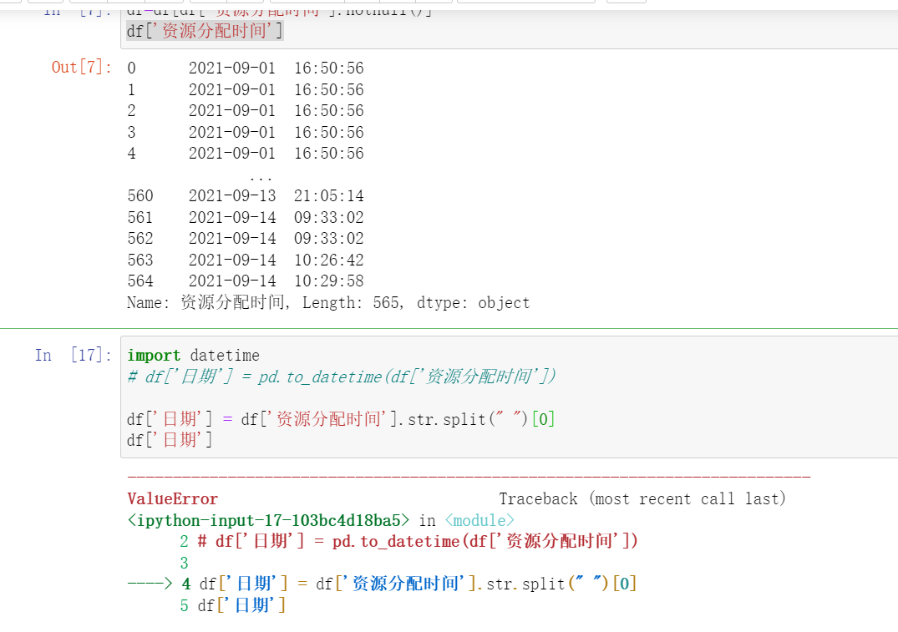The height and width of the screenshot is (632, 898).
Task: Select row 564 with time 10:29:58
Action: (245, 281)
